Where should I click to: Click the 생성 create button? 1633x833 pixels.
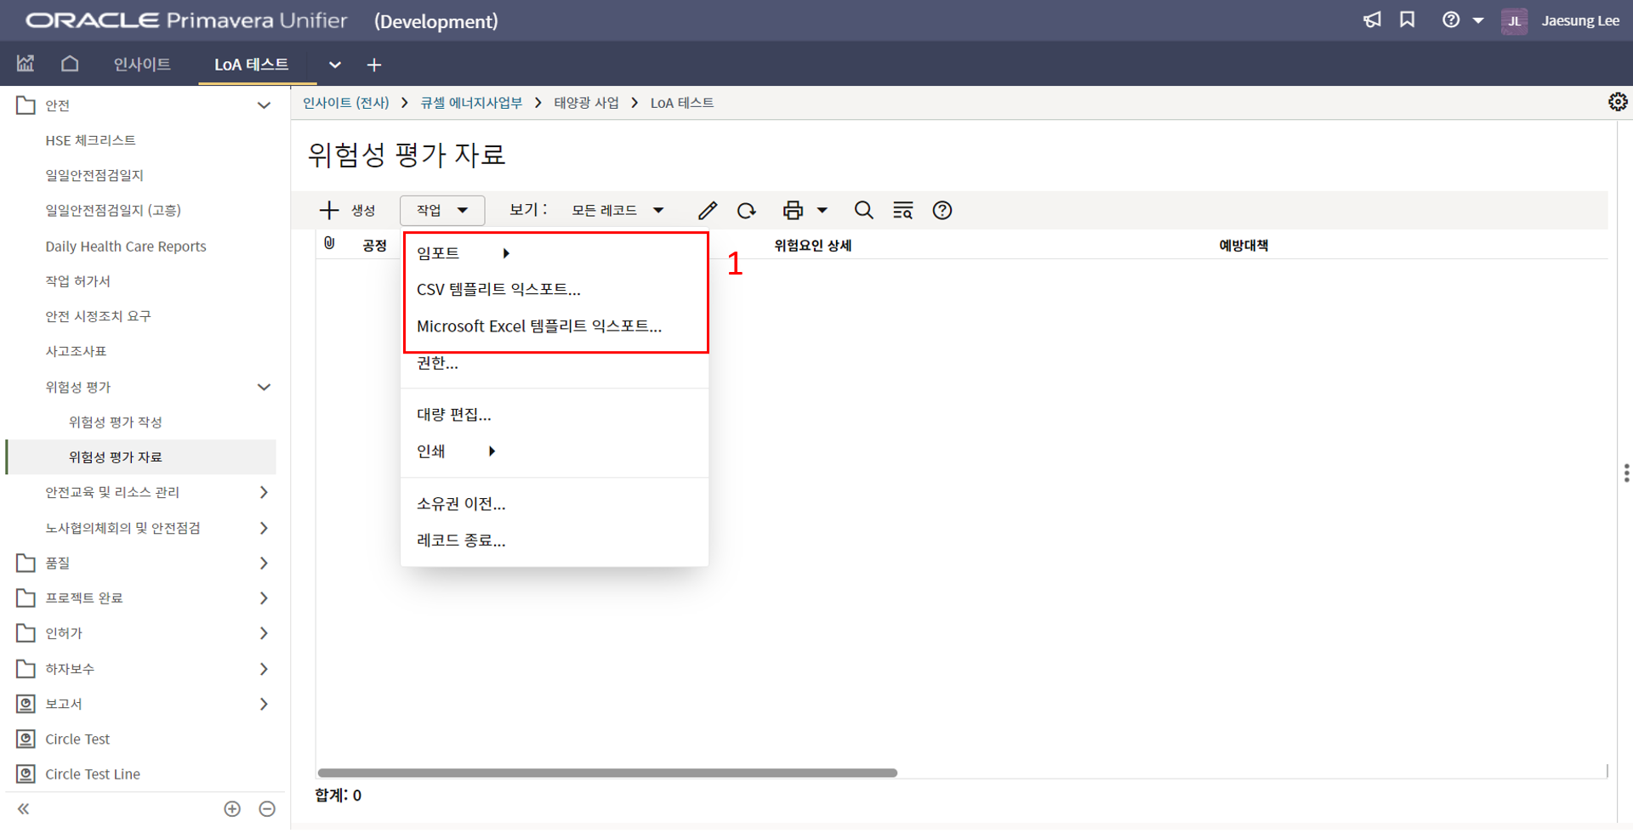coord(347,211)
